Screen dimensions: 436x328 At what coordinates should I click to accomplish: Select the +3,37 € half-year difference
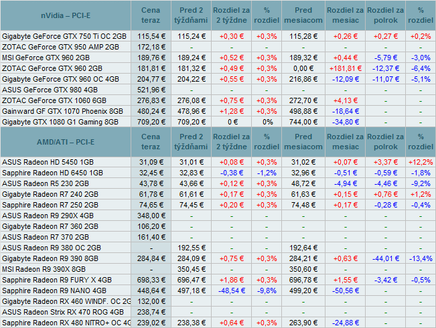click(386, 162)
